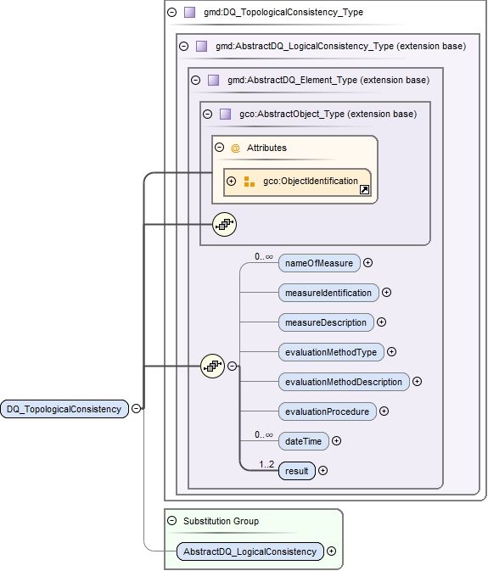488x571 pixels.
Task: Expand the nameOfMeasure element
Action: pyautogui.click(x=367, y=262)
